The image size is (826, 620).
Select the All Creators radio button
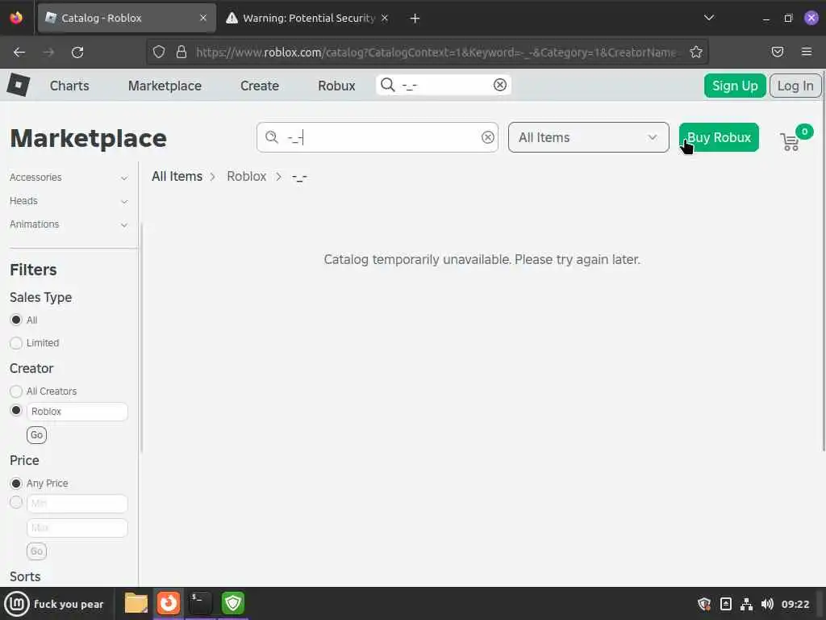tap(16, 391)
